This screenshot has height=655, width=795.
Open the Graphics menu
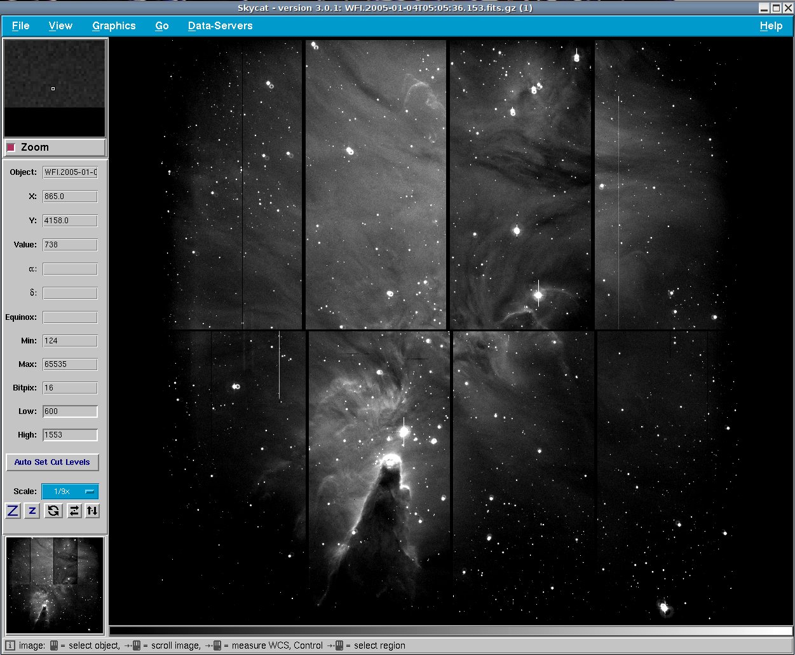coord(114,26)
